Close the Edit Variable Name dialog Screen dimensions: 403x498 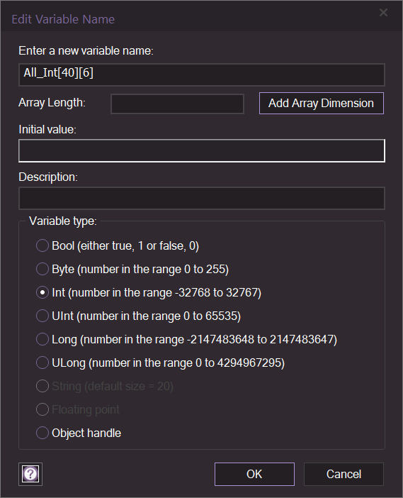(x=383, y=13)
